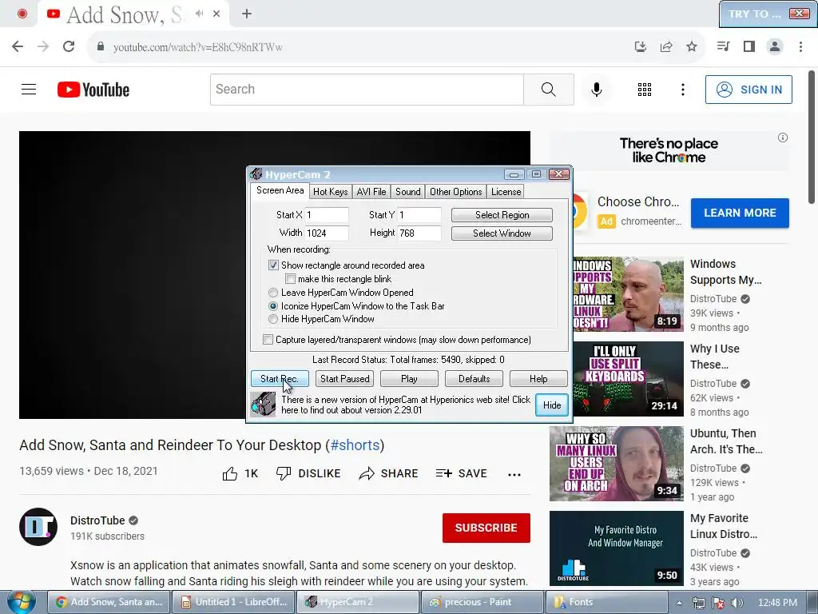Open the YouTube hamburger guide menu
Screen dimensions: 818x614
tap(29, 90)
